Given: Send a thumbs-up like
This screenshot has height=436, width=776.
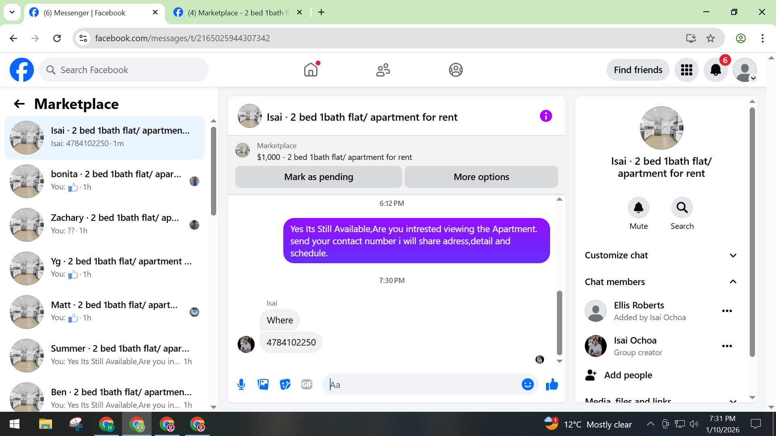Looking at the screenshot, I should (x=552, y=384).
